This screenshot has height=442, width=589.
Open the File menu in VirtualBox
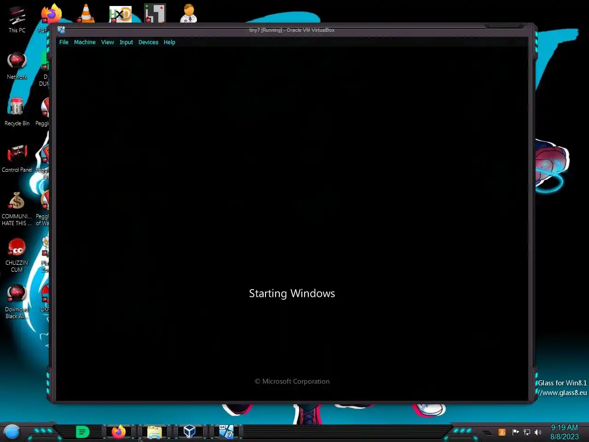(x=64, y=42)
